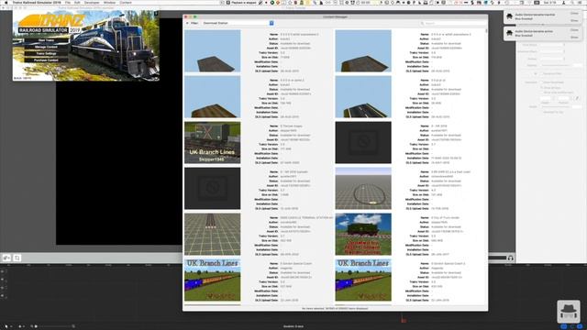
Task: Close the Audio Device became active notification
Action: pos(574,30)
